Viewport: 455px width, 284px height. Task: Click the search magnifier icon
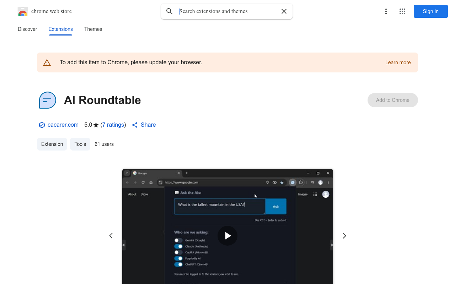170,11
